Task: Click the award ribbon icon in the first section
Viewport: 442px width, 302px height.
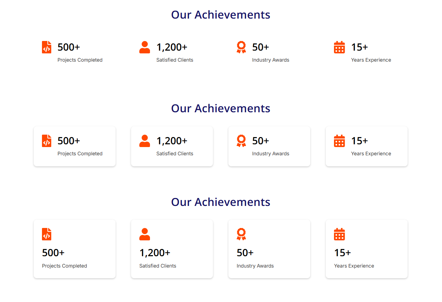Action: (241, 47)
